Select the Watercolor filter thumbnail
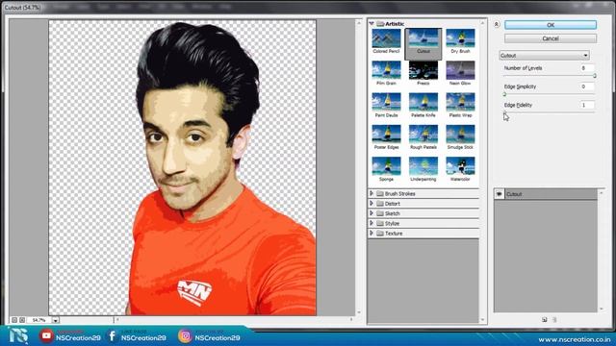 tap(460, 169)
